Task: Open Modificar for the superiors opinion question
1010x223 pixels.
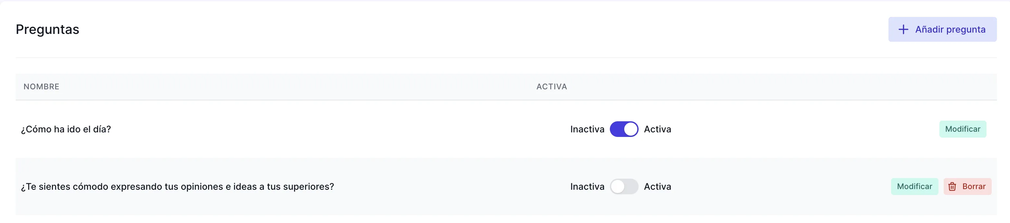Action: click(x=914, y=186)
